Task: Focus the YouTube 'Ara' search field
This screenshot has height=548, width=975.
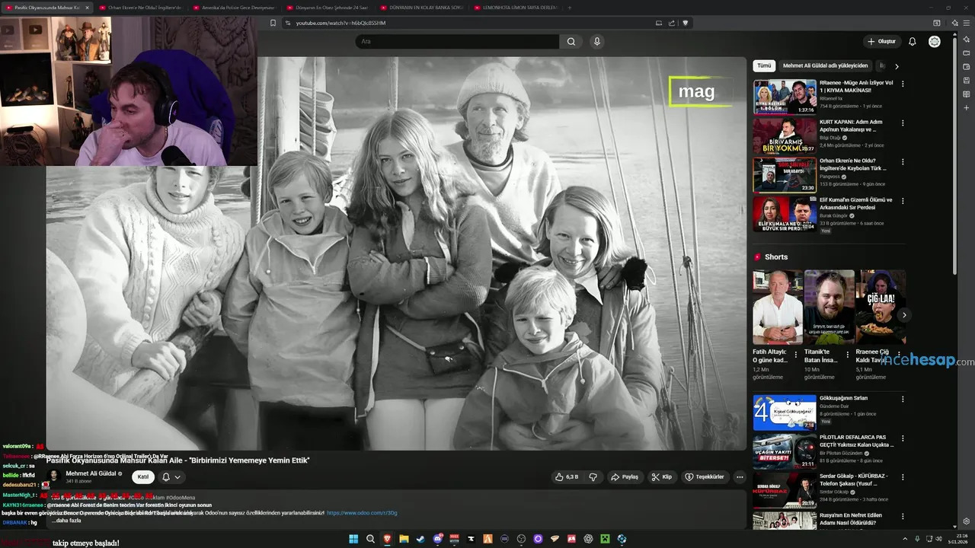Action: (x=457, y=42)
